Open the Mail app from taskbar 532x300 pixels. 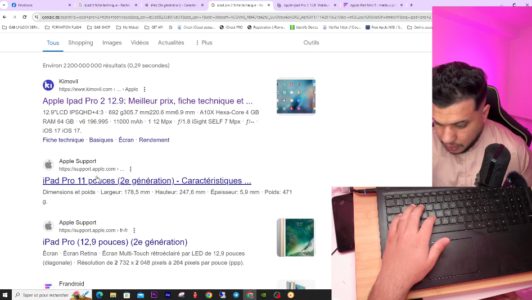(141, 295)
